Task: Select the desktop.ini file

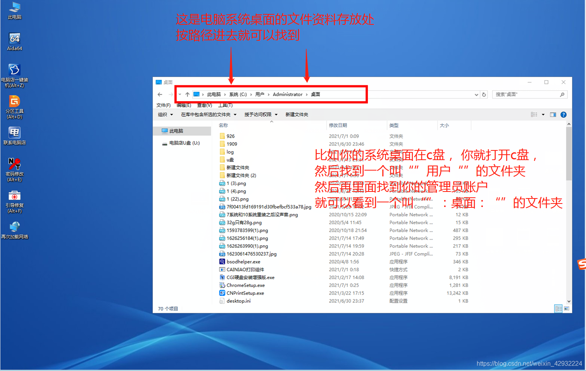Action: [238, 301]
